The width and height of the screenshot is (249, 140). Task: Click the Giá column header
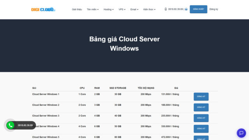click(x=176, y=88)
